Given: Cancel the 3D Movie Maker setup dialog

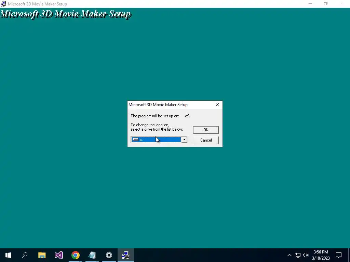Looking at the screenshot, I should [205, 140].
